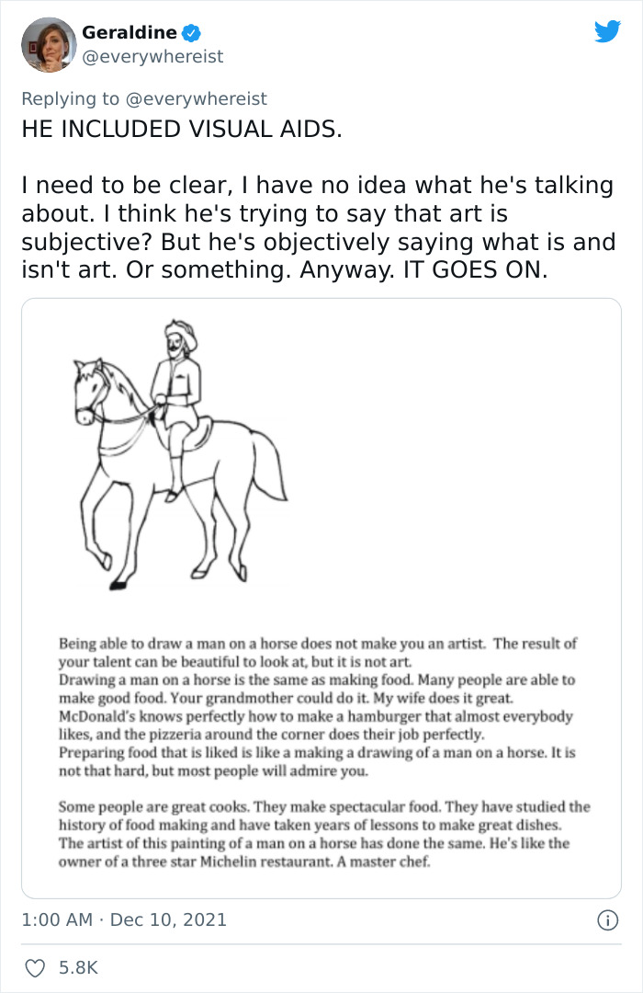Open the tweet info circle icon
643x993 pixels.
(606, 919)
